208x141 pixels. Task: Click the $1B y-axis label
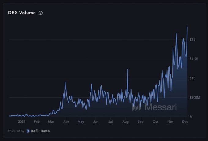[192, 78]
